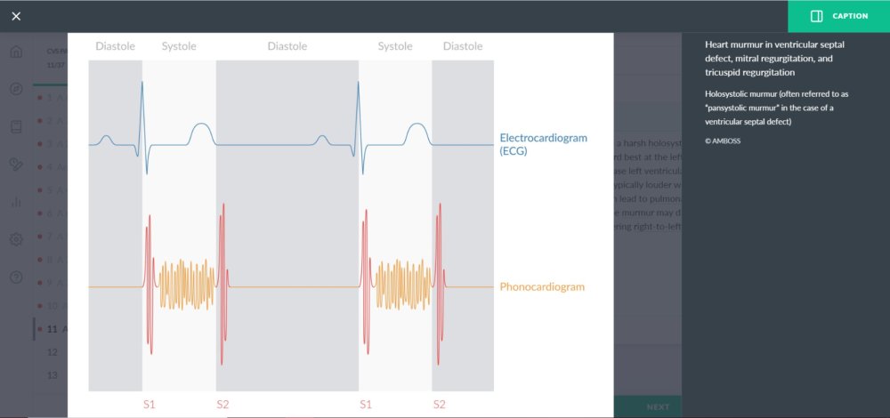
Task: Open the compass explore icon in sidebar
Action: (x=16, y=88)
